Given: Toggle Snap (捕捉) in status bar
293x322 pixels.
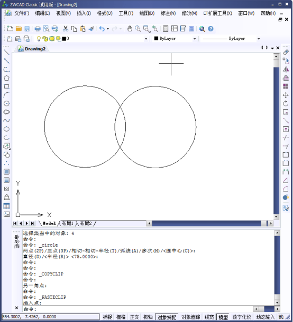Looking at the screenshot, I should [107, 317].
